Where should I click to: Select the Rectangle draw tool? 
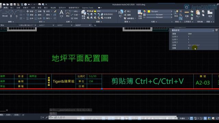click(x=21, y=11)
